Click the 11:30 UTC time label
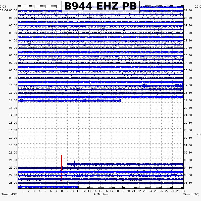Viewport: 201px width, 201px height. pyautogui.click(x=188, y=41)
